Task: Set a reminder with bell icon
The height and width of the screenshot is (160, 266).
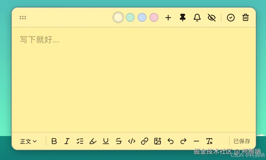Action: click(197, 18)
